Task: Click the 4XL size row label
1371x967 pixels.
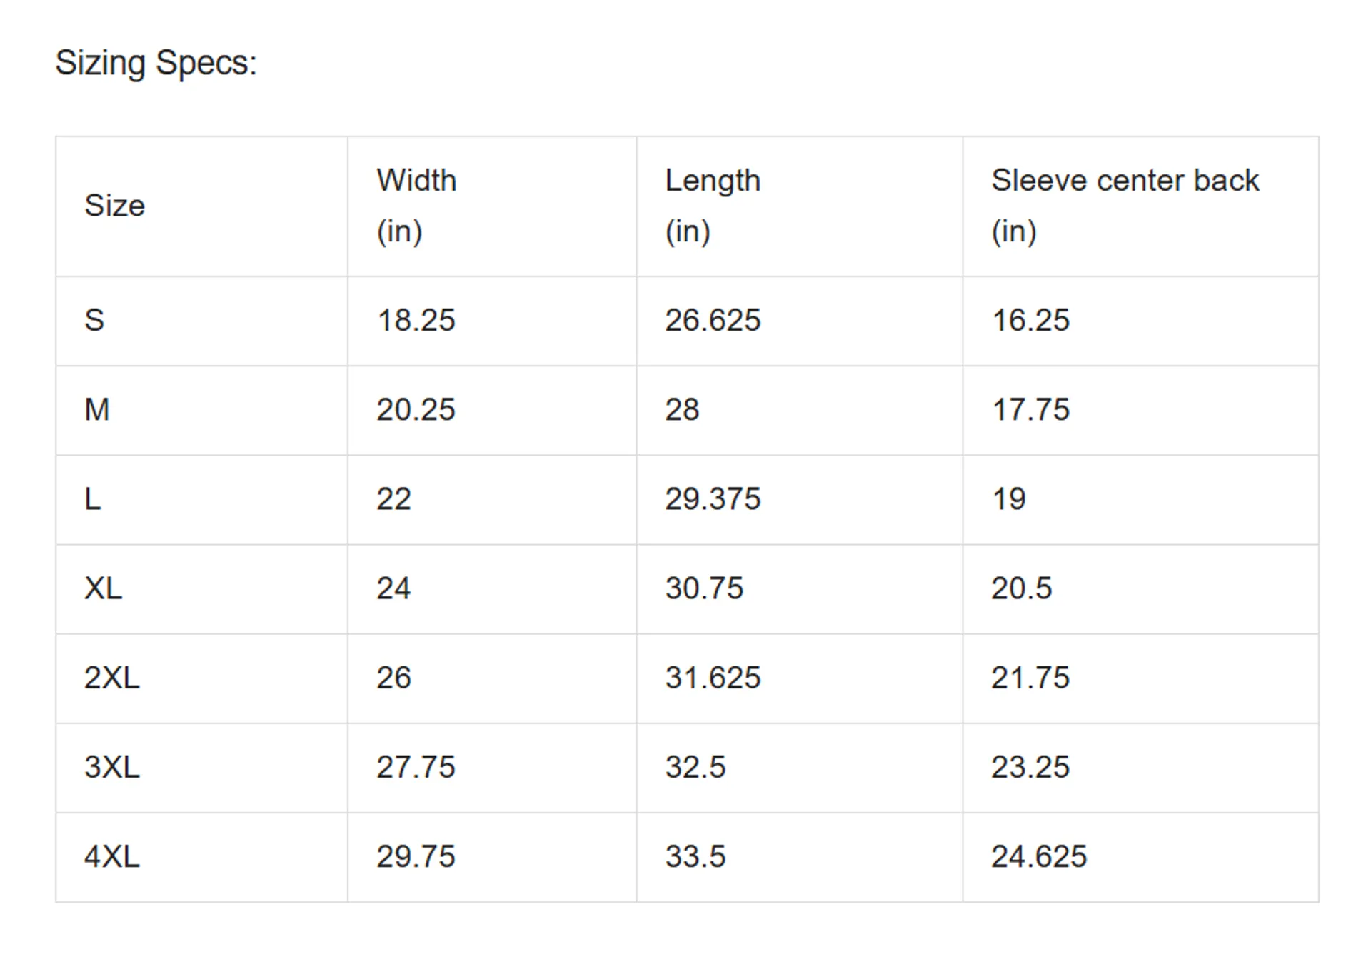Action: coord(112,856)
